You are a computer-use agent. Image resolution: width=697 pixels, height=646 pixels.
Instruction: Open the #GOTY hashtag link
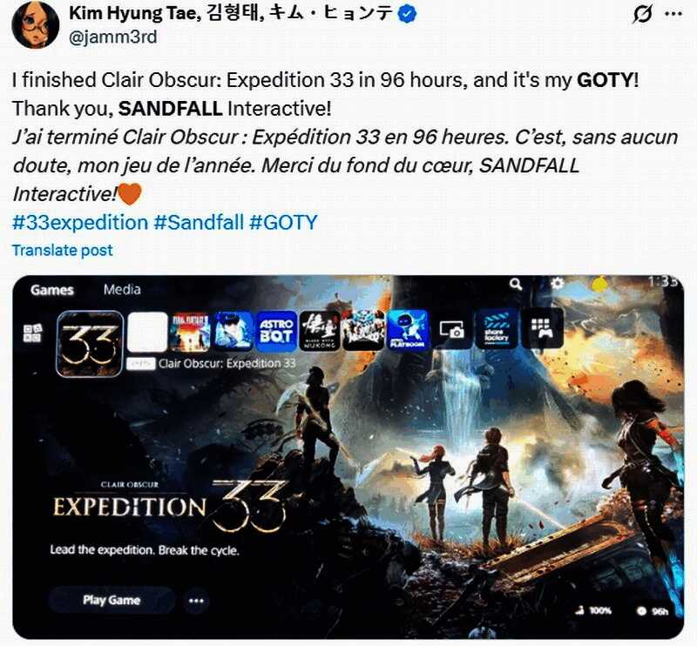(284, 222)
